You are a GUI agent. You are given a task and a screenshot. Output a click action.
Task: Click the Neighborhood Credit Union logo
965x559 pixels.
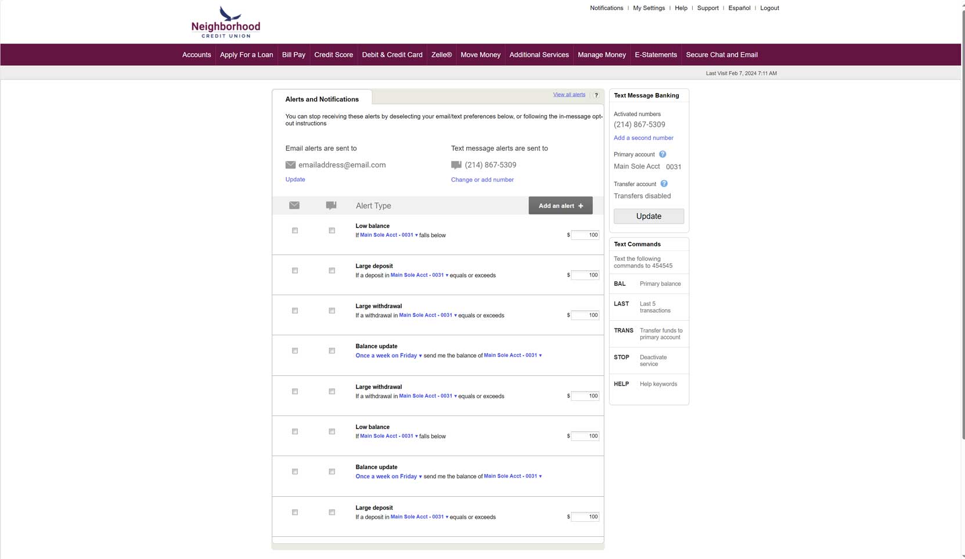[x=226, y=22]
